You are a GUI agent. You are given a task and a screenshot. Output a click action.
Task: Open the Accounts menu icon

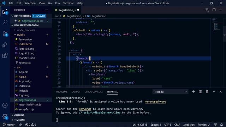tap(5, 105)
